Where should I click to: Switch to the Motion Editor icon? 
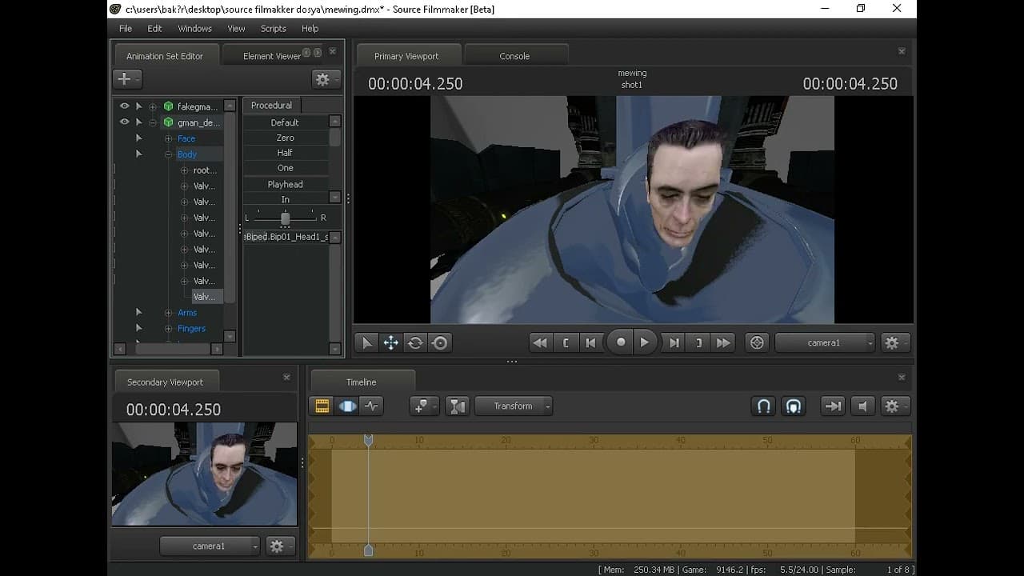coord(347,406)
